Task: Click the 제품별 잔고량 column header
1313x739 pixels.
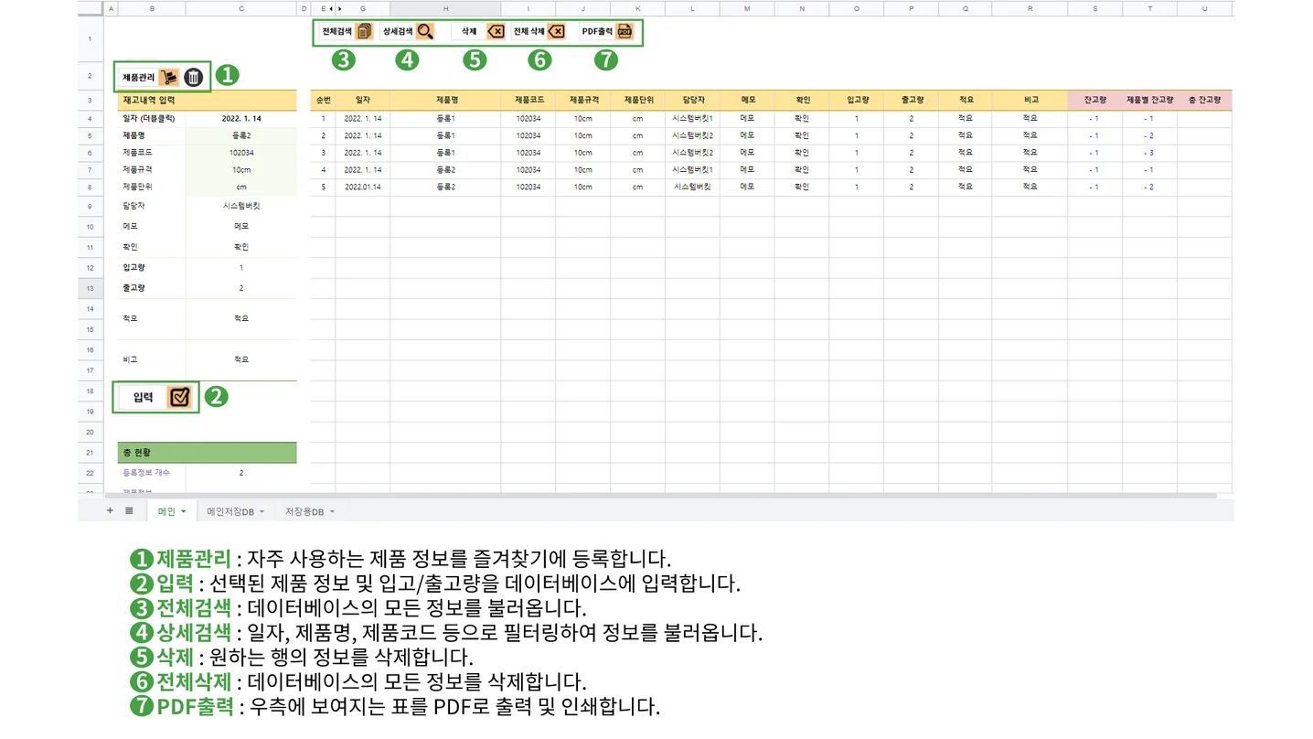Action: 1150,101
